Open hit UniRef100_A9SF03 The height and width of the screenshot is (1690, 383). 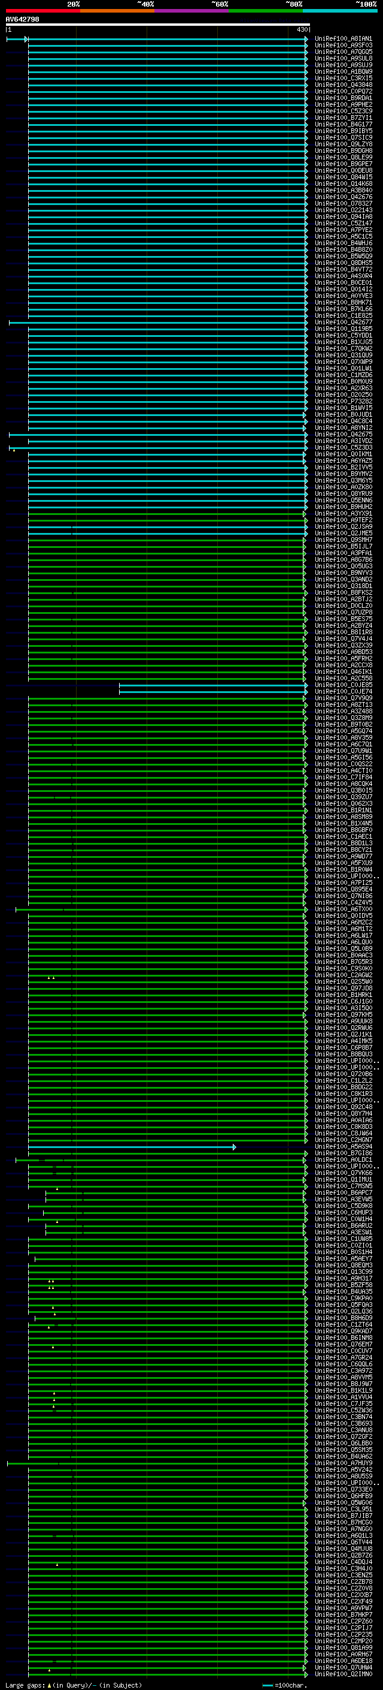click(x=343, y=46)
